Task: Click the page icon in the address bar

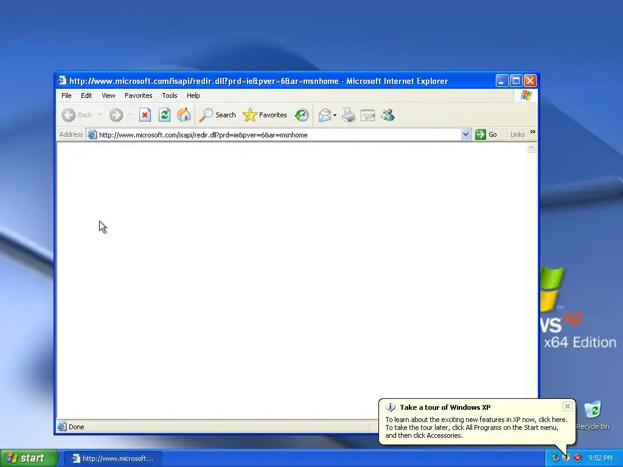Action: click(x=92, y=134)
